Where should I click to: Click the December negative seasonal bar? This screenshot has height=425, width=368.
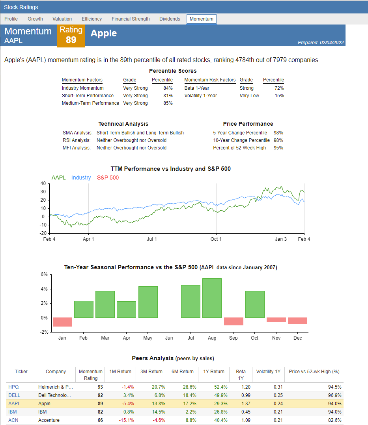click(297, 321)
